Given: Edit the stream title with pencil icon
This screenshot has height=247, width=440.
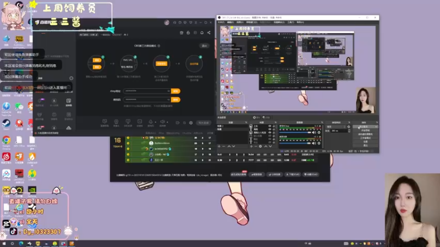Looking at the screenshot, I should coord(97,35).
